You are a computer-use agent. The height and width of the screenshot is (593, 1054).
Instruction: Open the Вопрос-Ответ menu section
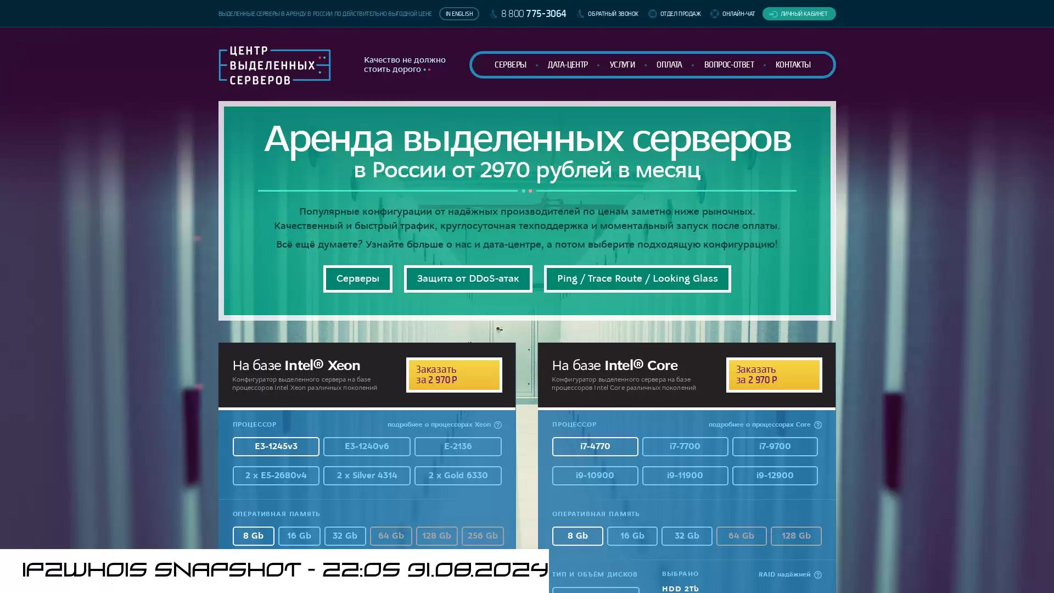729,64
